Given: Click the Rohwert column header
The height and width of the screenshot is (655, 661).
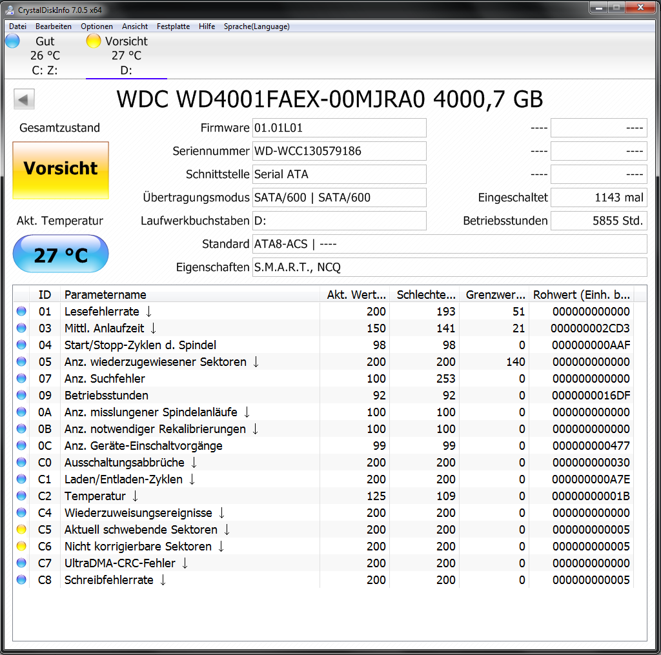Looking at the screenshot, I should tap(582, 294).
